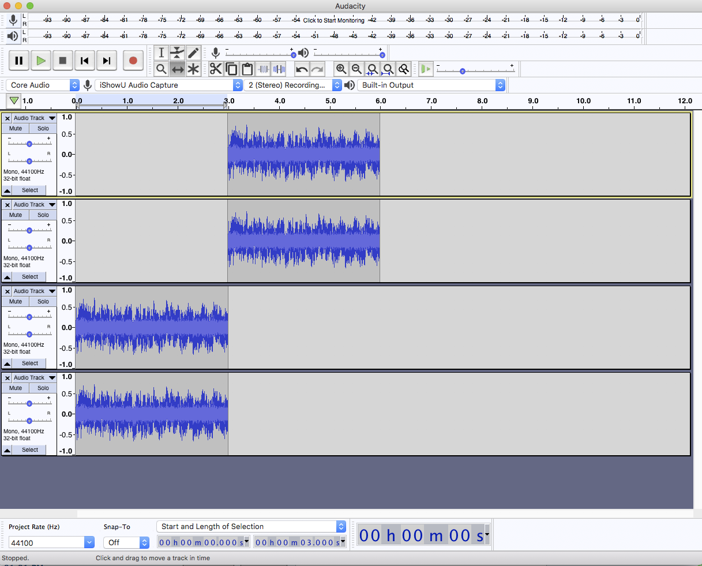Click the gain slider on first track
The height and width of the screenshot is (566, 702).
click(x=29, y=144)
